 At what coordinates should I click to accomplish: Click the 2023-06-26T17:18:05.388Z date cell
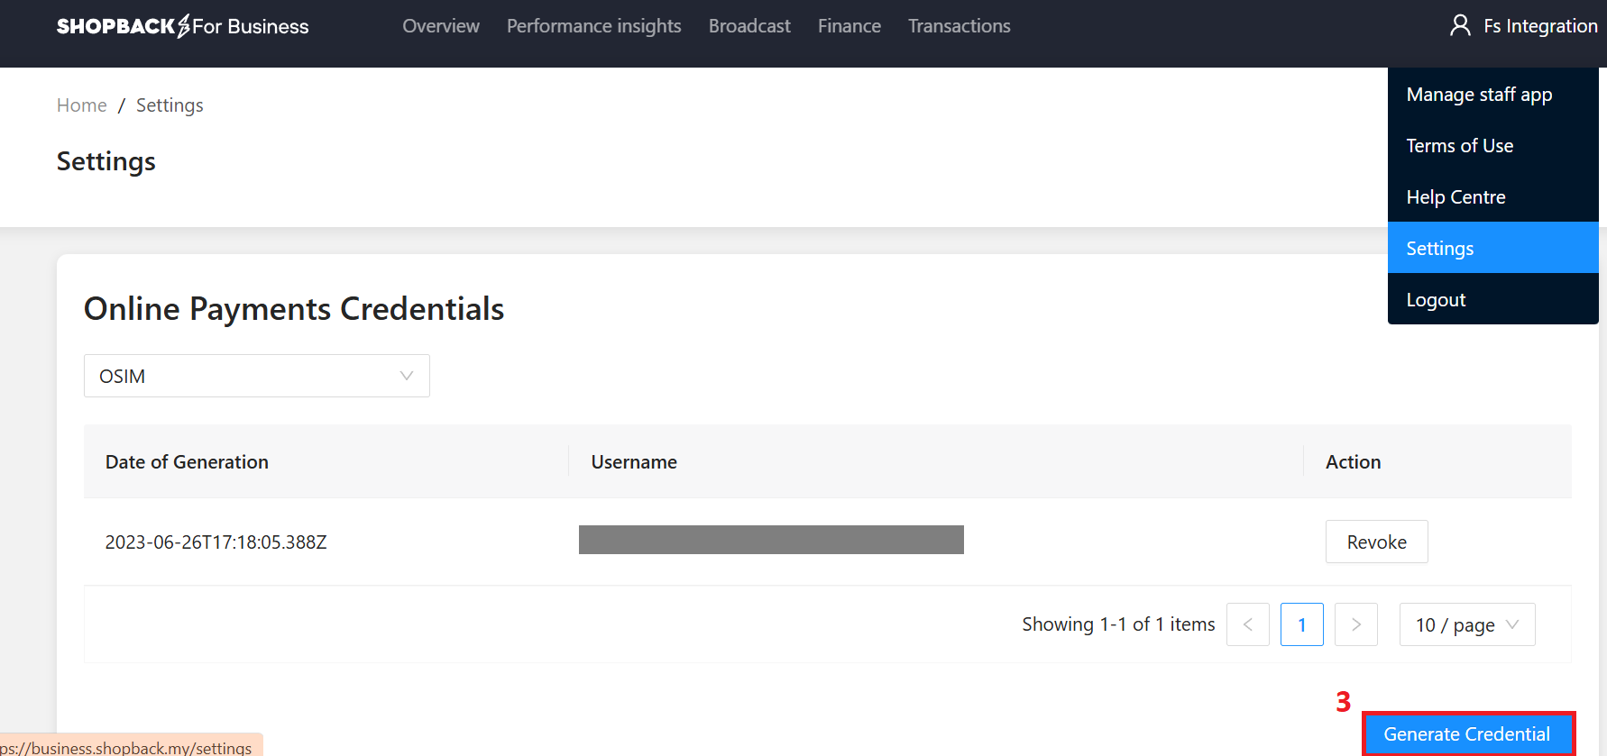[x=216, y=542]
